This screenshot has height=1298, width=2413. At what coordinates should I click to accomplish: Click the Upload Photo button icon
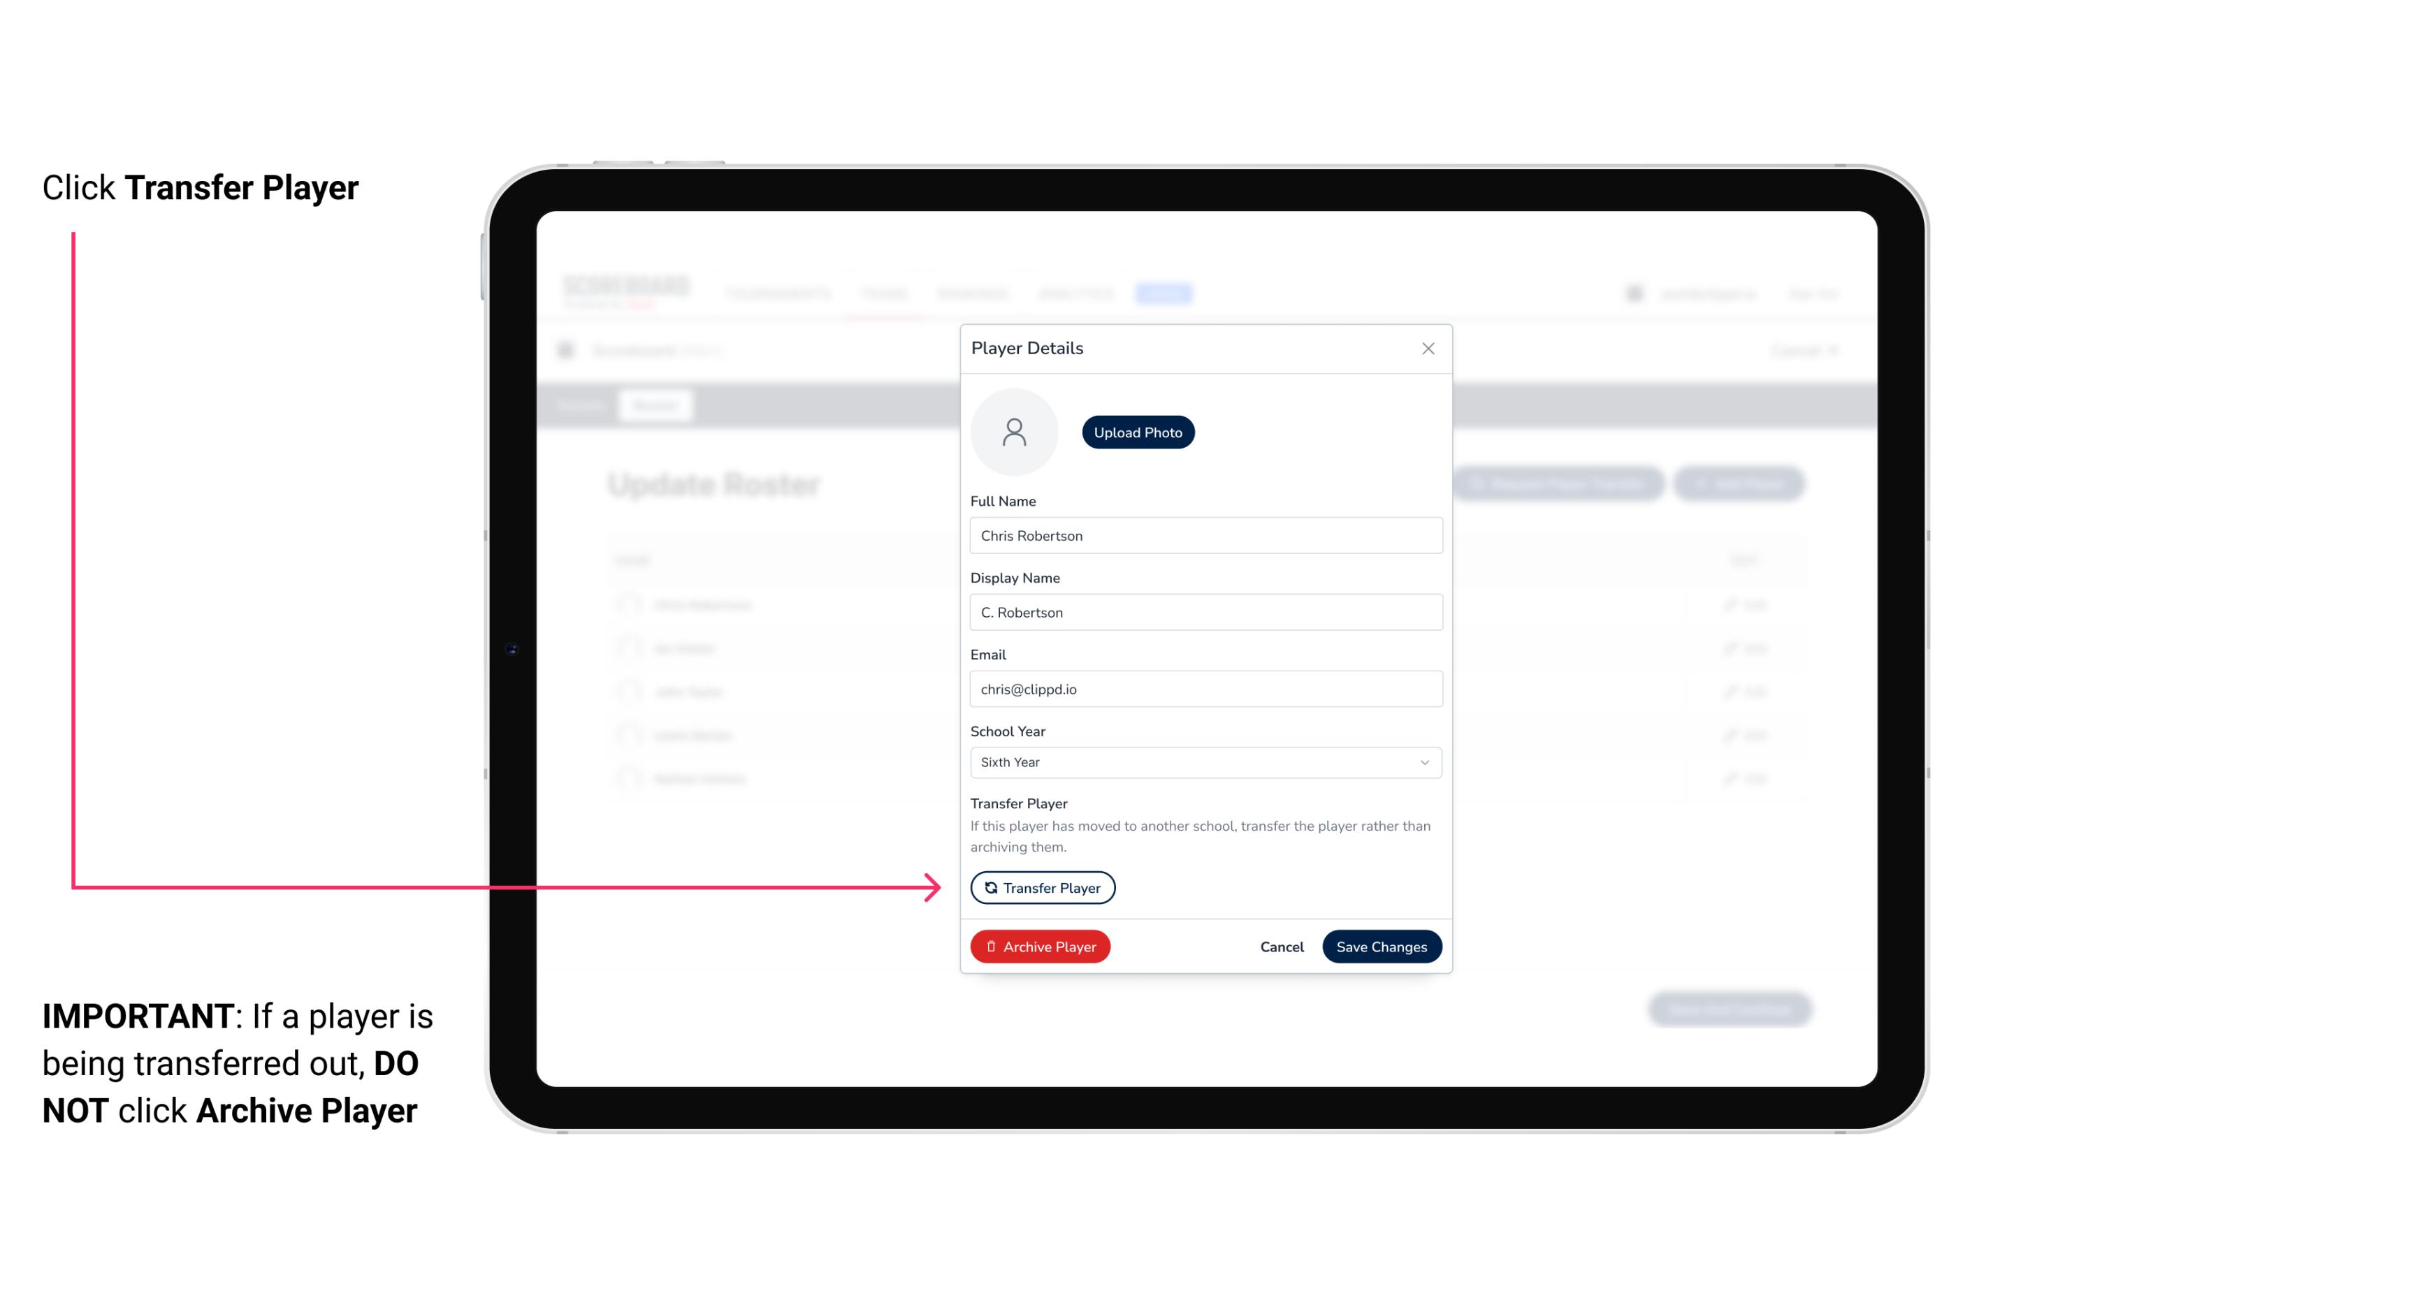[x=1138, y=433]
